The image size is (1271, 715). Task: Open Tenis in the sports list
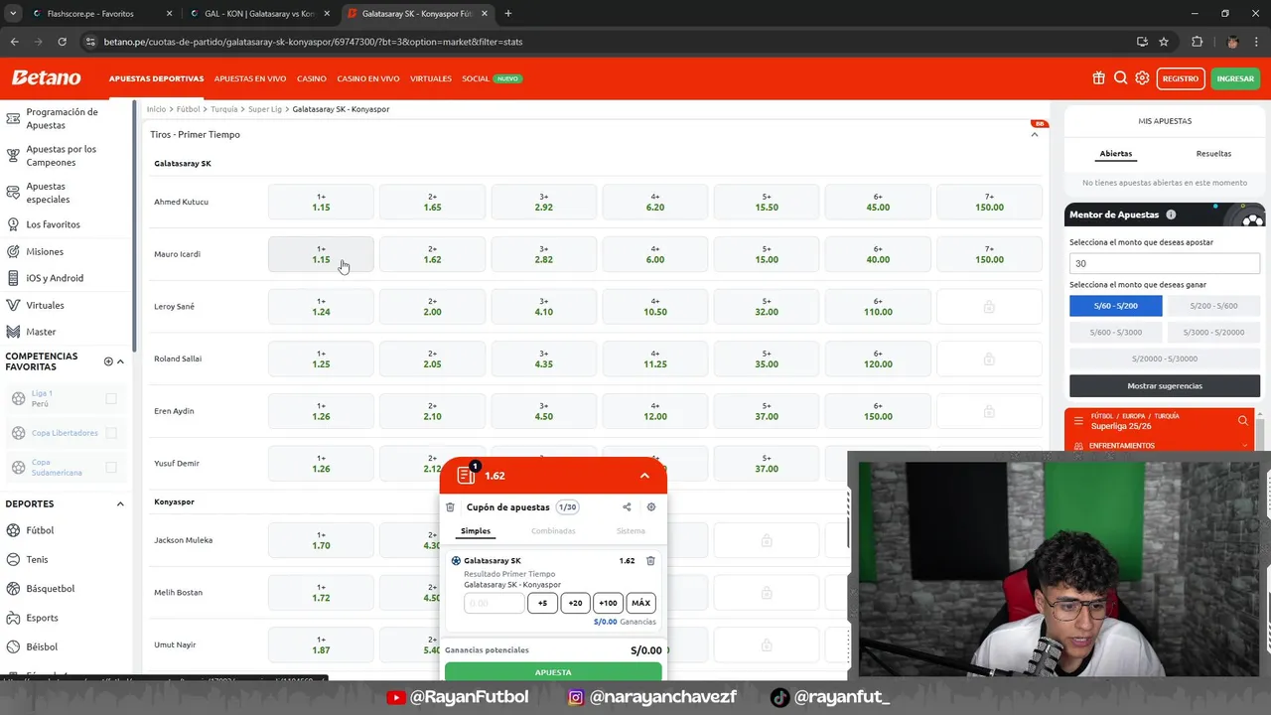click(x=37, y=559)
